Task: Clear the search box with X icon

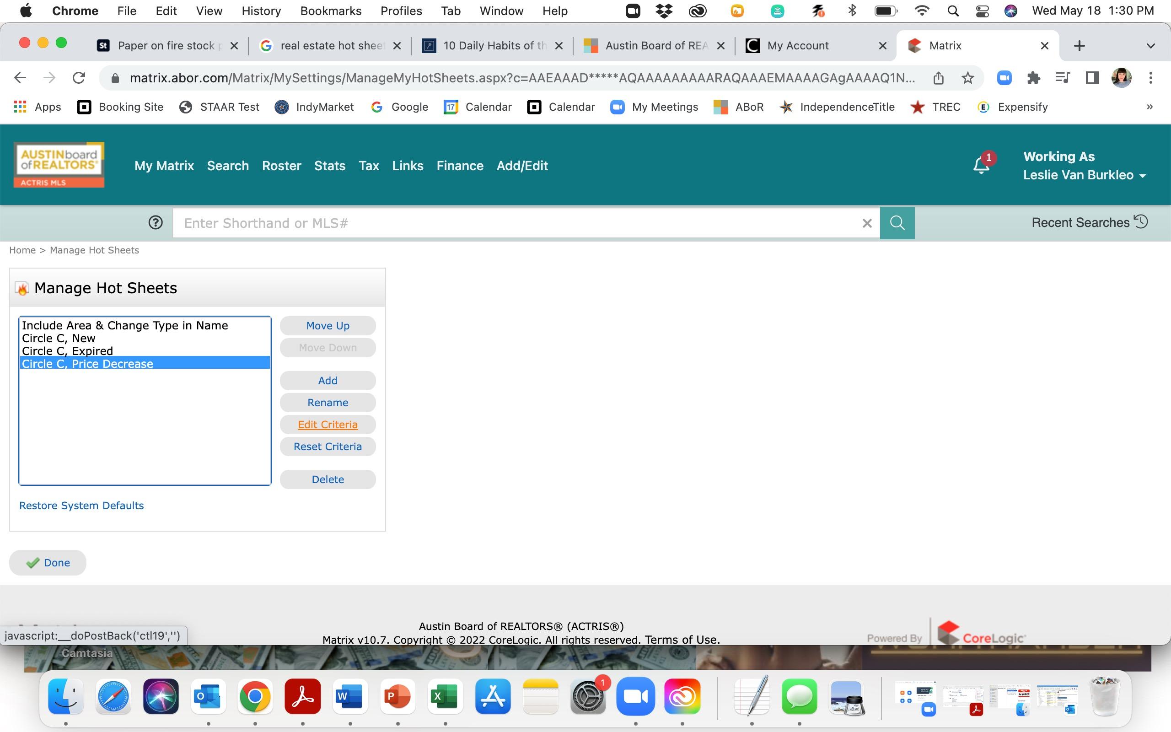Action: [x=867, y=223]
